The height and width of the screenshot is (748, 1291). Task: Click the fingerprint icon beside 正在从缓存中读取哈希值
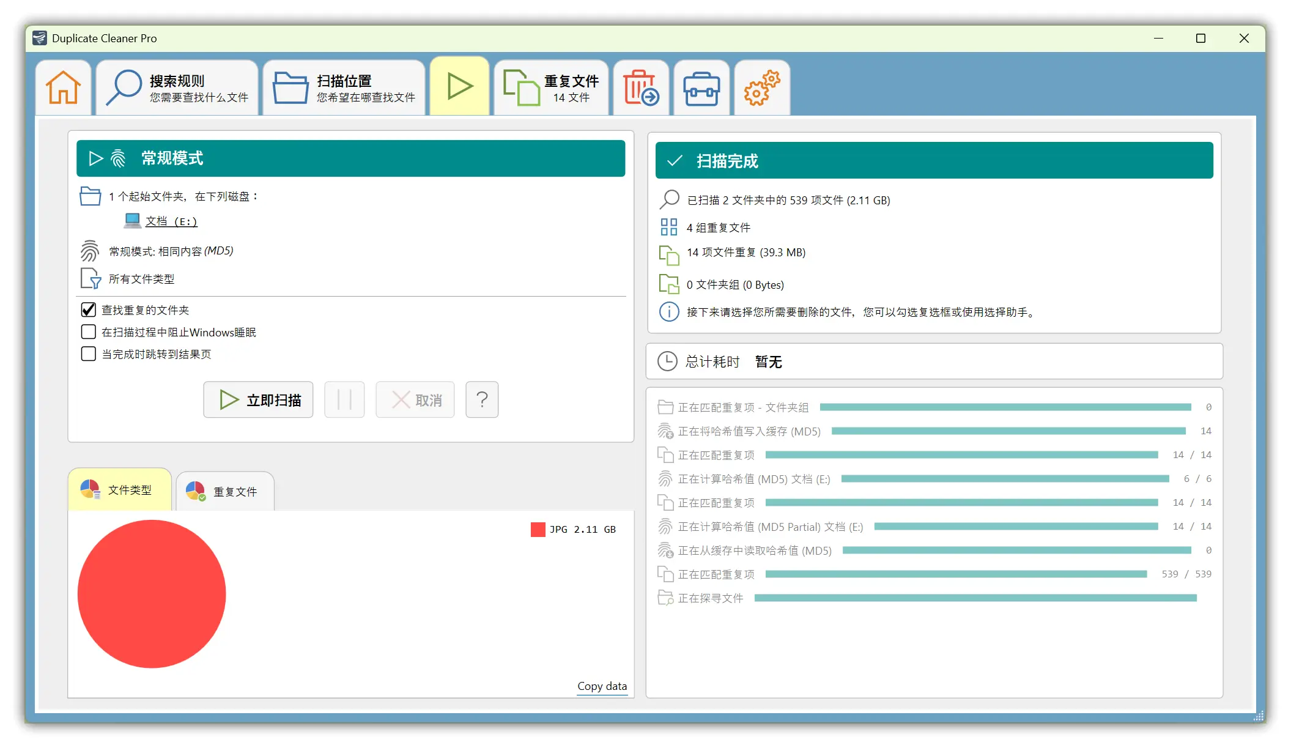[x=665, y=550]
